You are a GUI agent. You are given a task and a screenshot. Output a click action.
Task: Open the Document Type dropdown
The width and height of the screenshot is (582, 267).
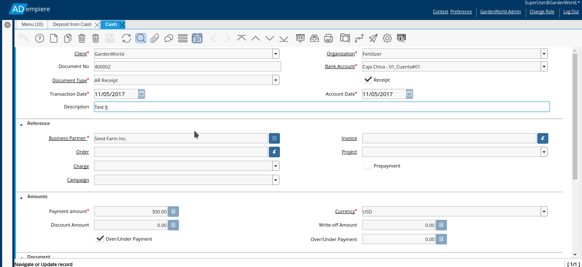pyautogui.click(x=275, y=80)
